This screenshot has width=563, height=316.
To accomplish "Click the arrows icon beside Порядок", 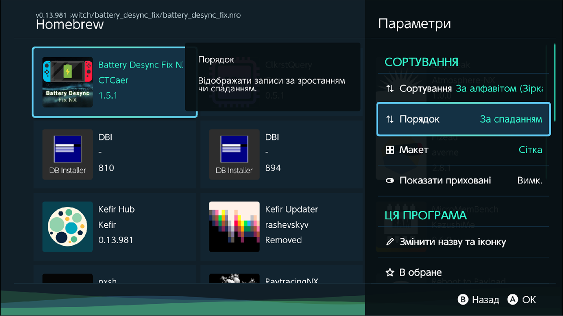I will 390,119.
